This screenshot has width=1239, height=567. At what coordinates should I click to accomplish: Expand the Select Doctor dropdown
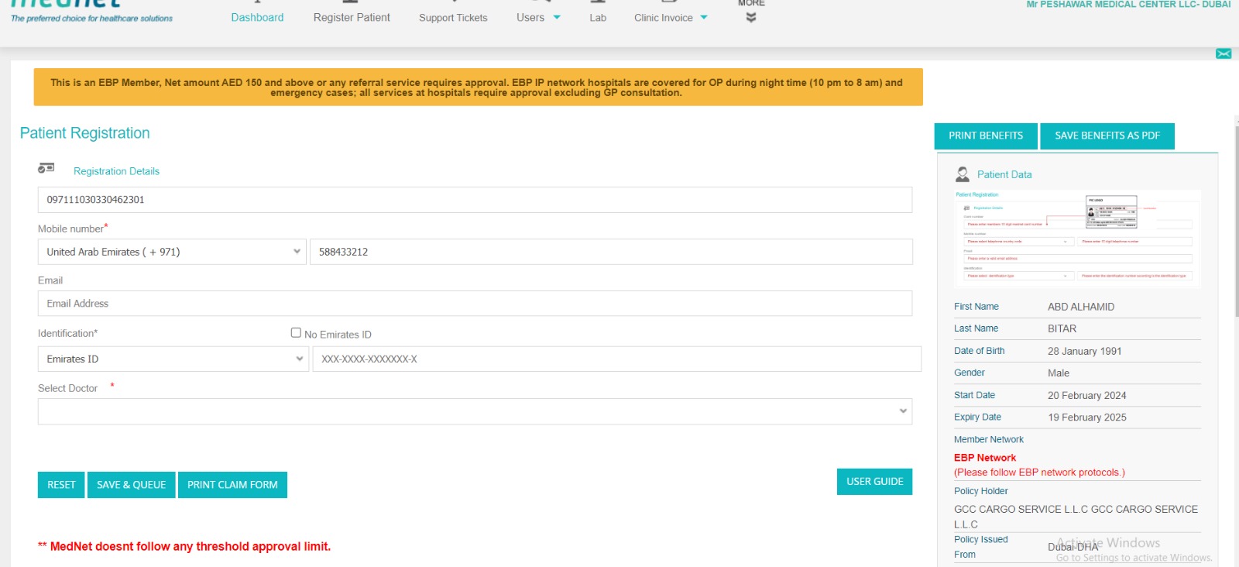coord(474,411)
